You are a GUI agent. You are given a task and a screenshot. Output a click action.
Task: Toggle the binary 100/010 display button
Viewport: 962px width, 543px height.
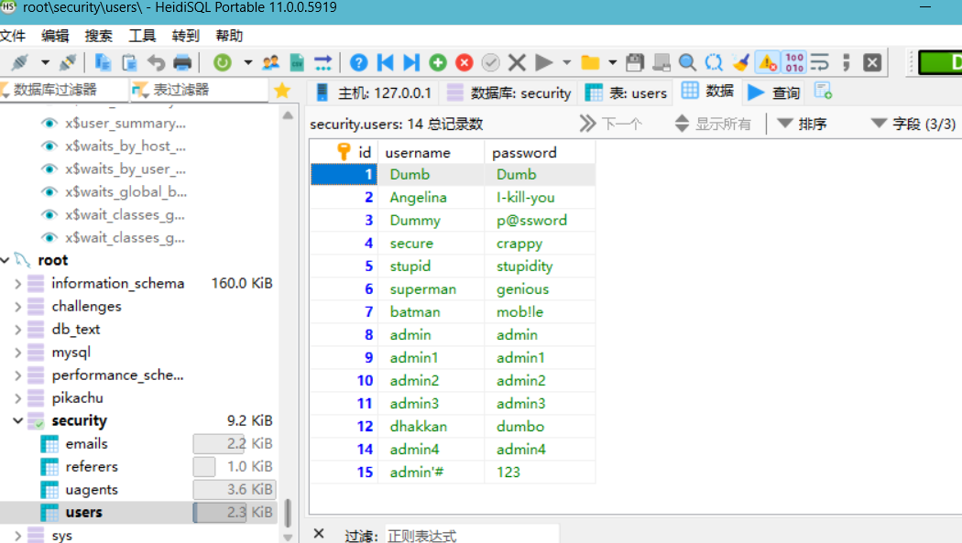pos(794,62)
